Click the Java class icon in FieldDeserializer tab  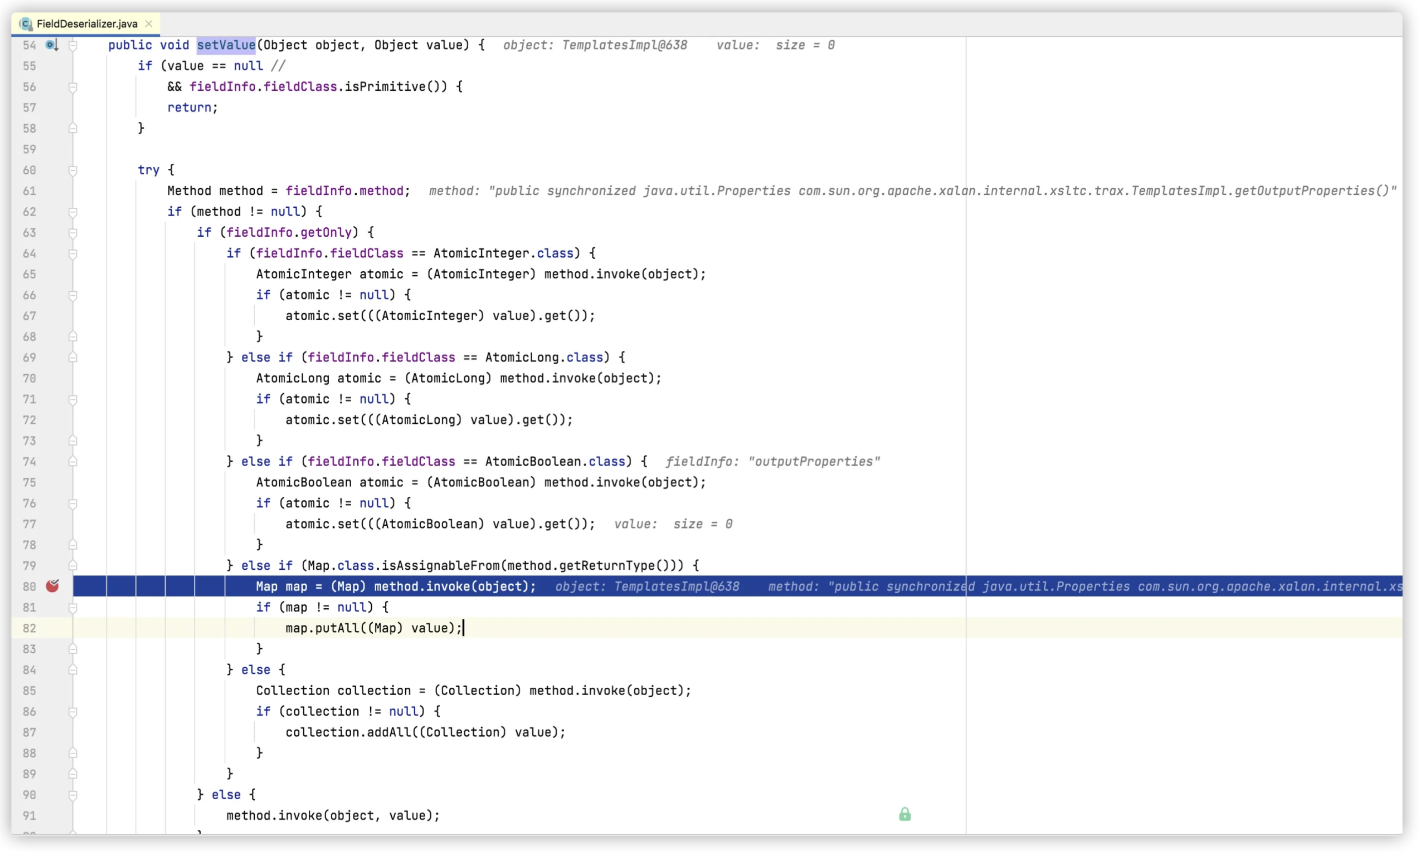pos(25,23)
